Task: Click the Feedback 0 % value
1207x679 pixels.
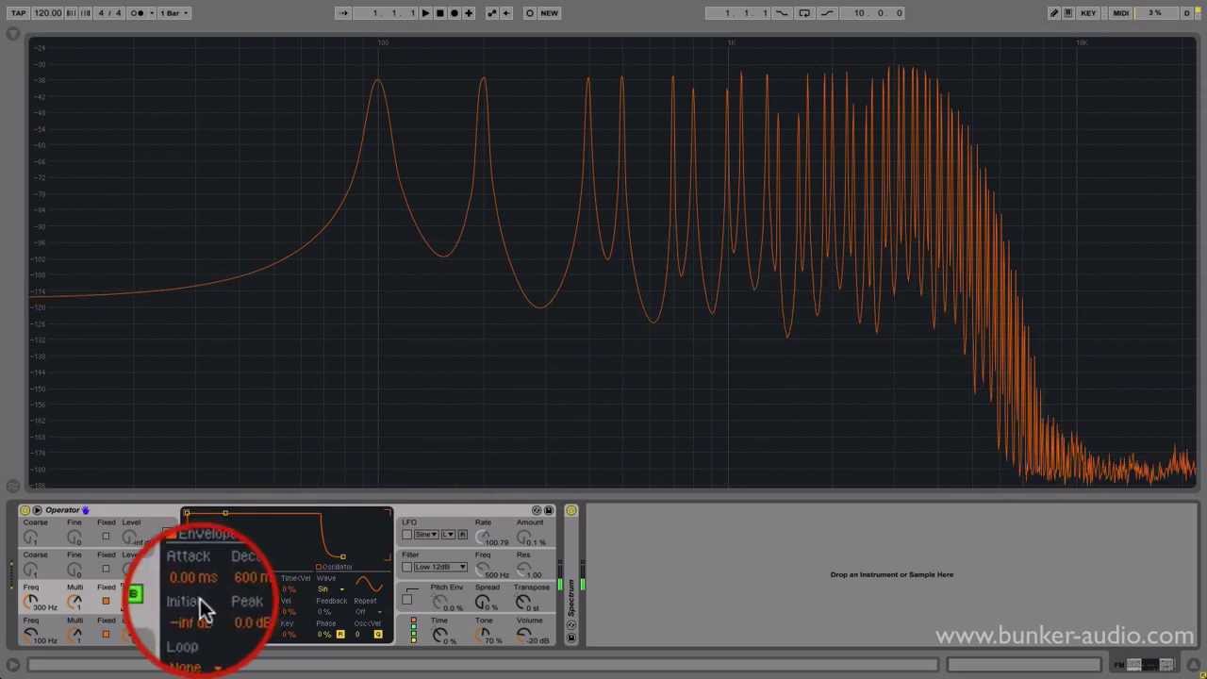Action: click(325, 612)
